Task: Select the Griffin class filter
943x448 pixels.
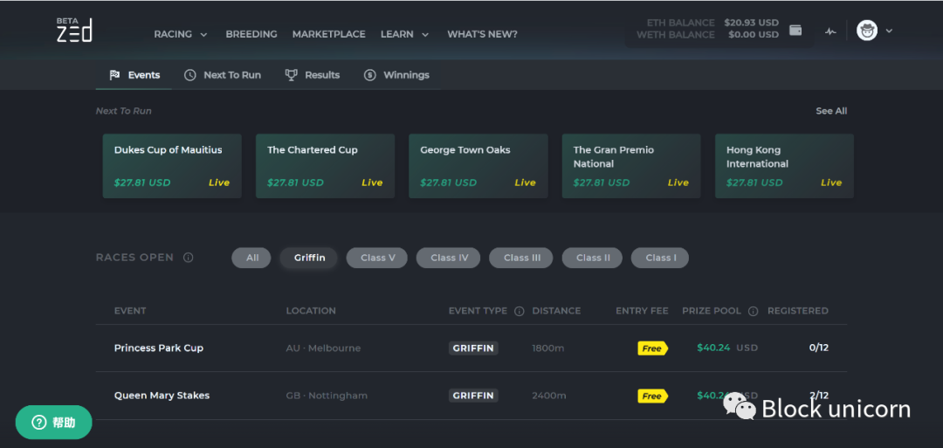Action: [x=309, y=258]
